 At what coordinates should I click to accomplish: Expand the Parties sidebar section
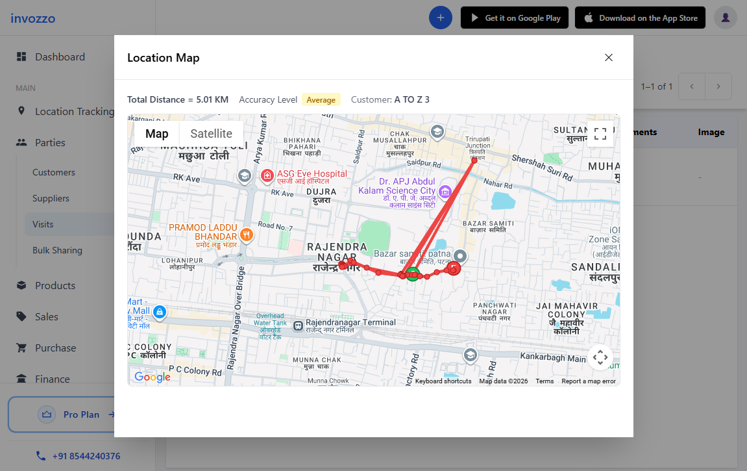51,143
